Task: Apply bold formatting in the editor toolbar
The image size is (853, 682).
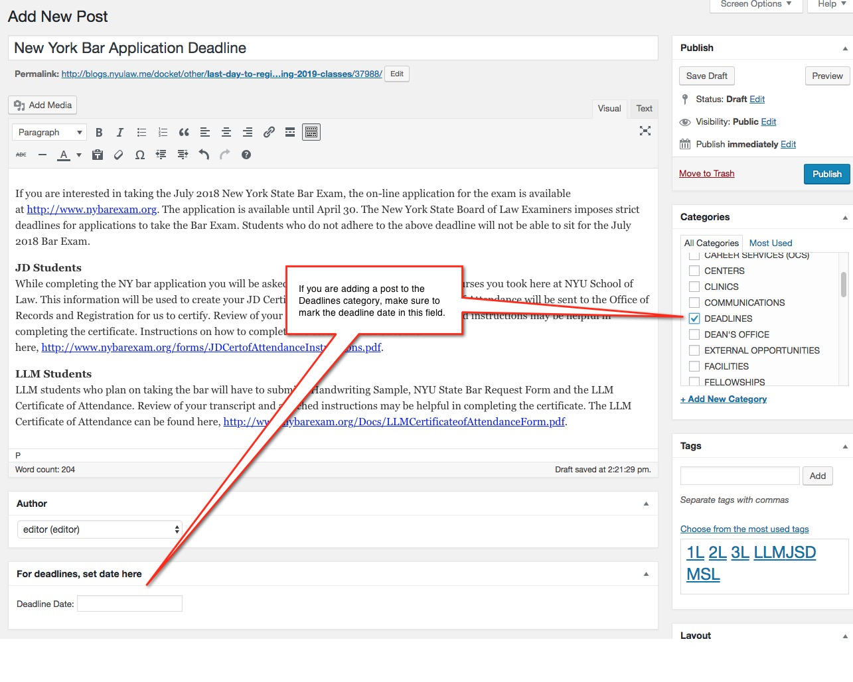Action: [x=99, y=132]
